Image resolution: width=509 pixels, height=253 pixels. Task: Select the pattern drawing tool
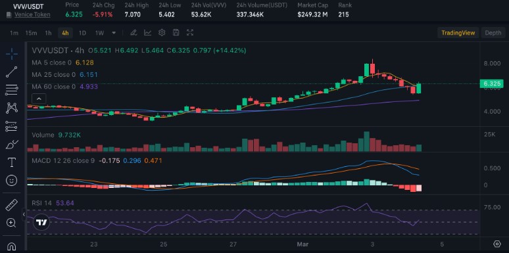click(x=12, y=108)
